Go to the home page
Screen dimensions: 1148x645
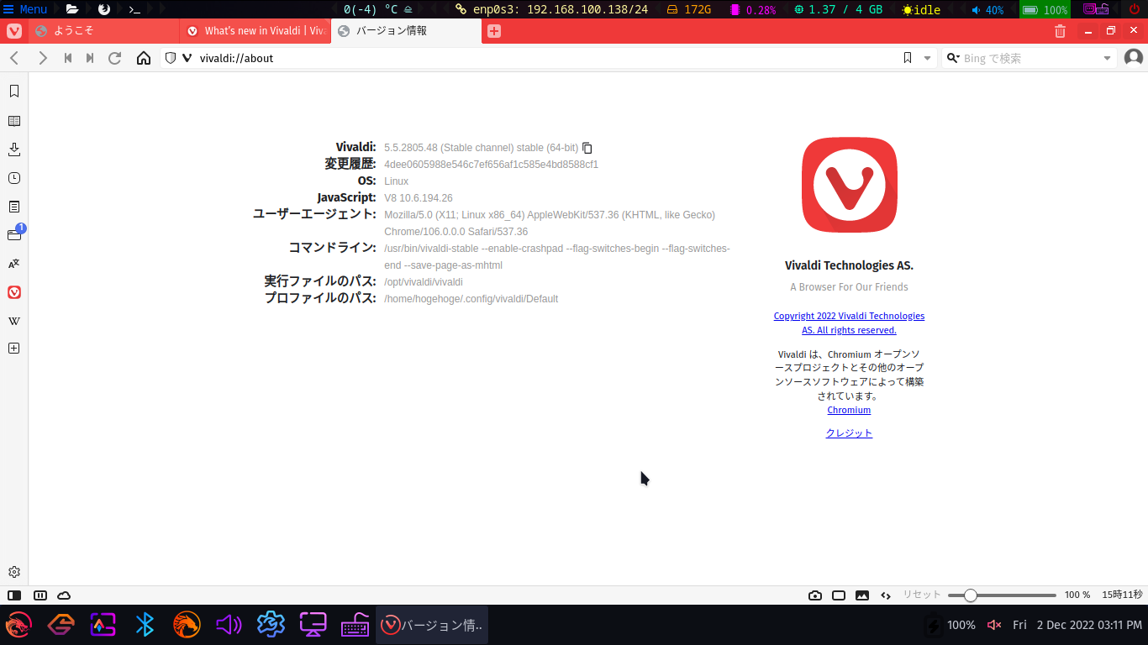144,58
